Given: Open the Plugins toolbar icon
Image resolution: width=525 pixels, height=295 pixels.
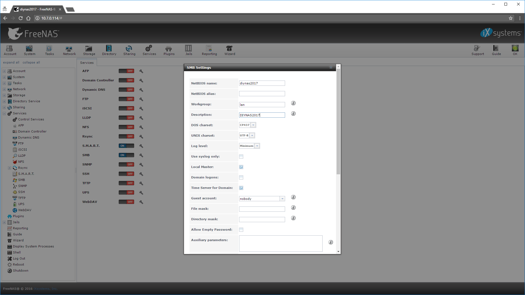Looking at the screenshot, I should [169, 50].
